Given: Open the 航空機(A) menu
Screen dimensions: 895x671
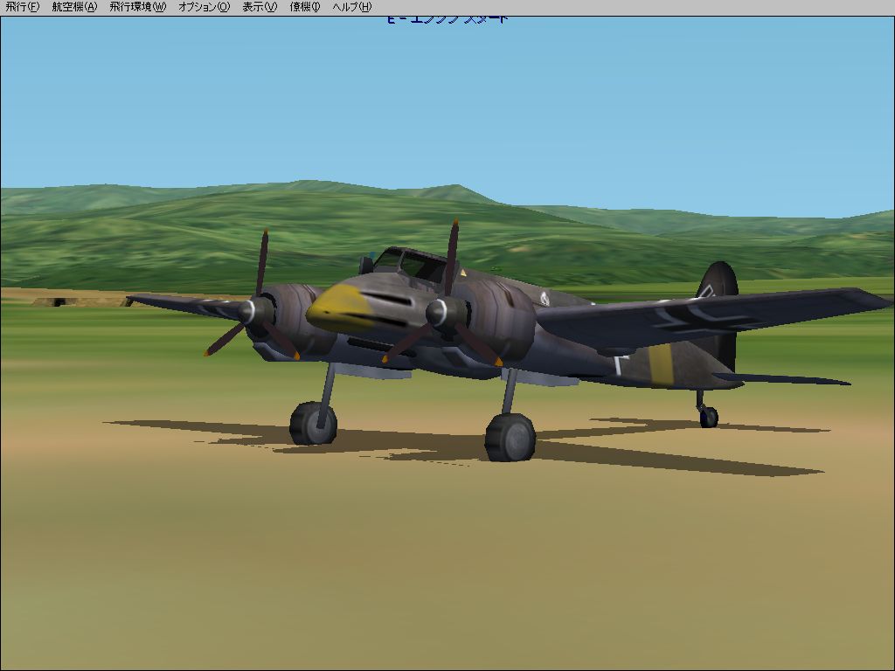Looking at the screenshot, I should (75, 7).
